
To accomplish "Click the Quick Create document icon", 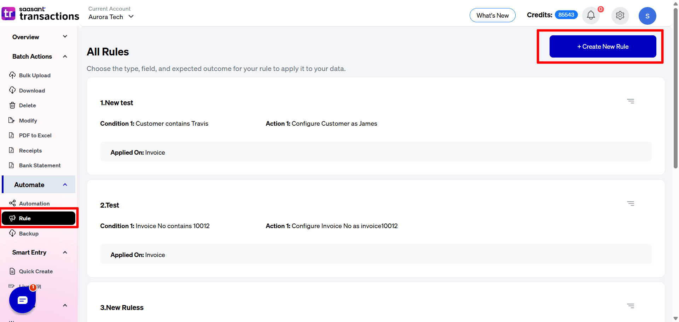I will coord(12,271).
